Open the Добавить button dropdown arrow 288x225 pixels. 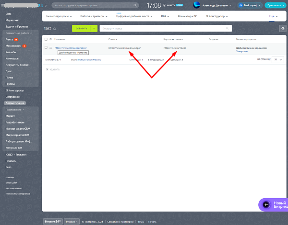[94, 28]
